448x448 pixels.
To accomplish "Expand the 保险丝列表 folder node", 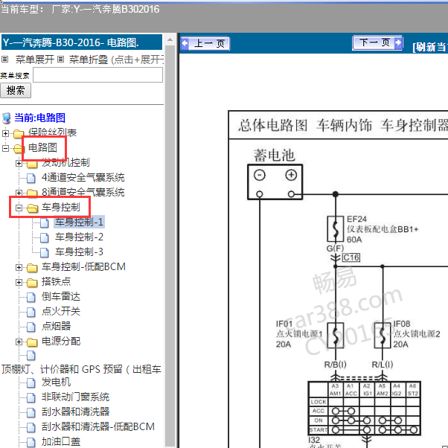I will click(x=5, y=133).
